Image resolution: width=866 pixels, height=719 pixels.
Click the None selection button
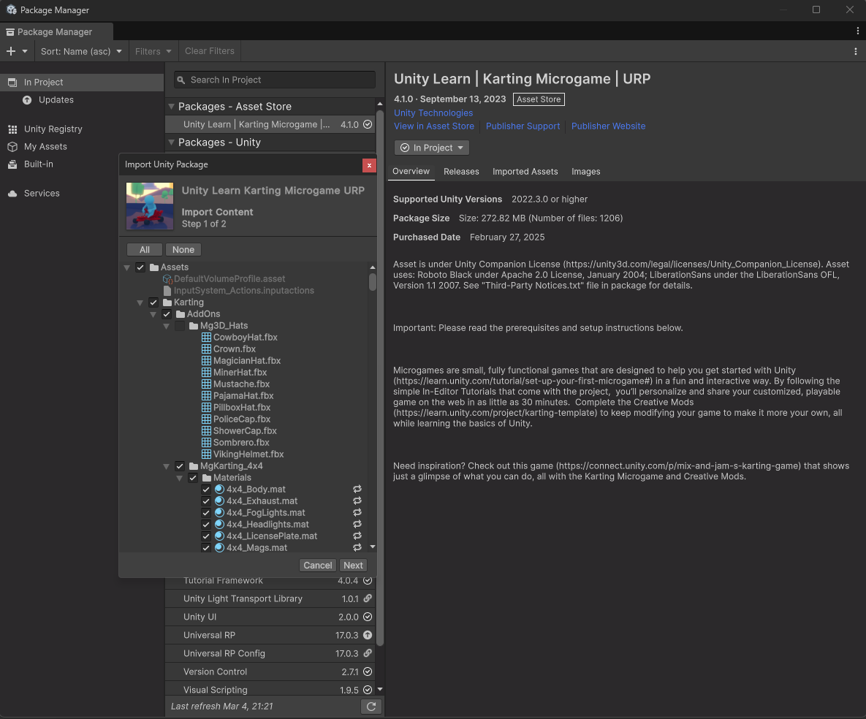pyautogui.click(x=183, y=250)
